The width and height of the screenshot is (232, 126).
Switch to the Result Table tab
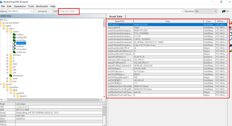coord(116,17)
